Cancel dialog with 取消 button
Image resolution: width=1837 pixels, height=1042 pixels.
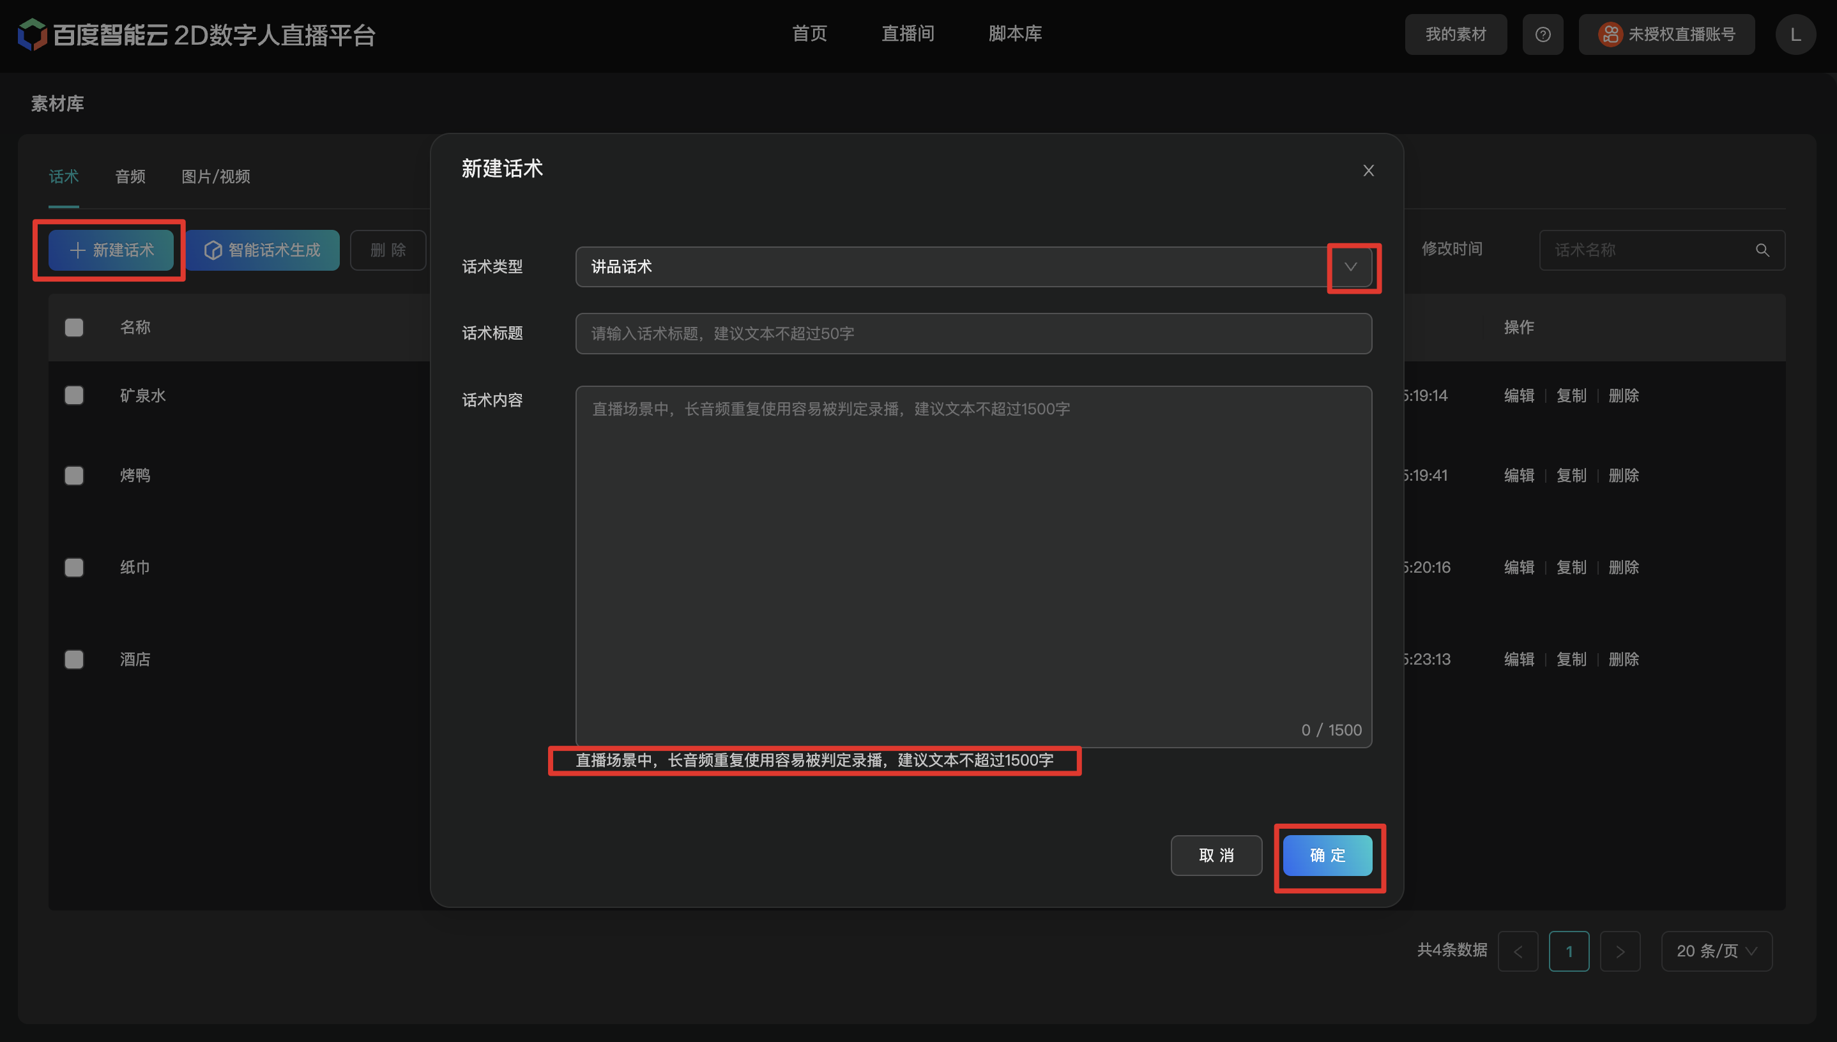click(x=1216, y=855)
